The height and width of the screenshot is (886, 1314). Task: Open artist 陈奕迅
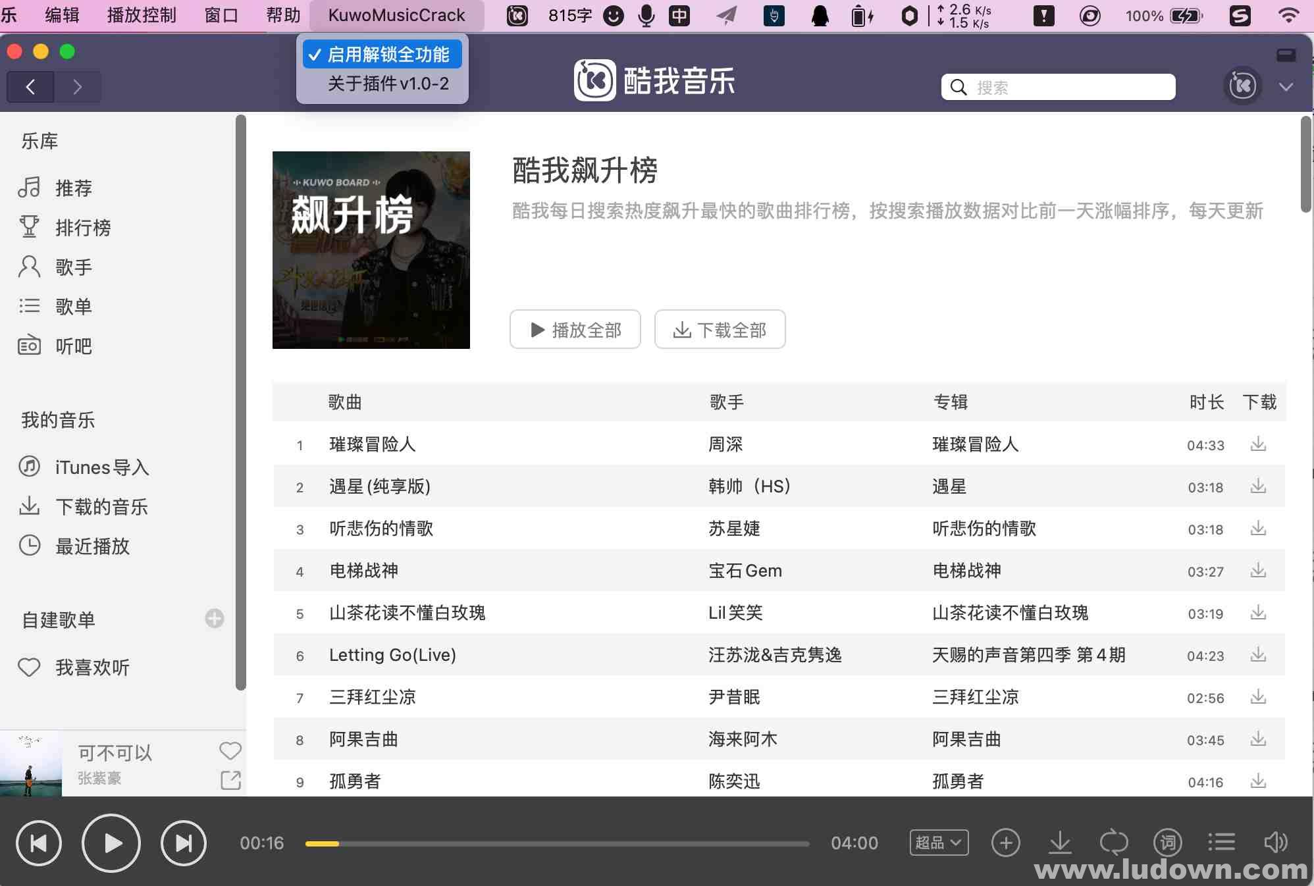734,781
